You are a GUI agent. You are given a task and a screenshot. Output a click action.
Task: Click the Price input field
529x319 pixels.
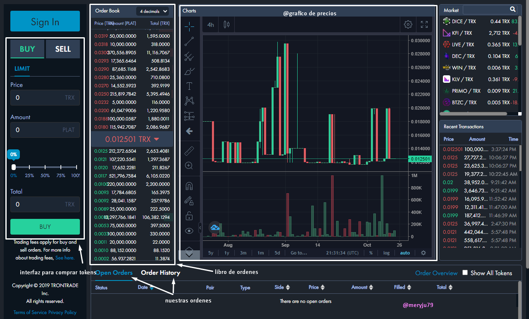(45, 98)
